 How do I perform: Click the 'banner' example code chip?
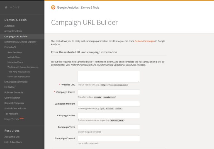point(110,109)
